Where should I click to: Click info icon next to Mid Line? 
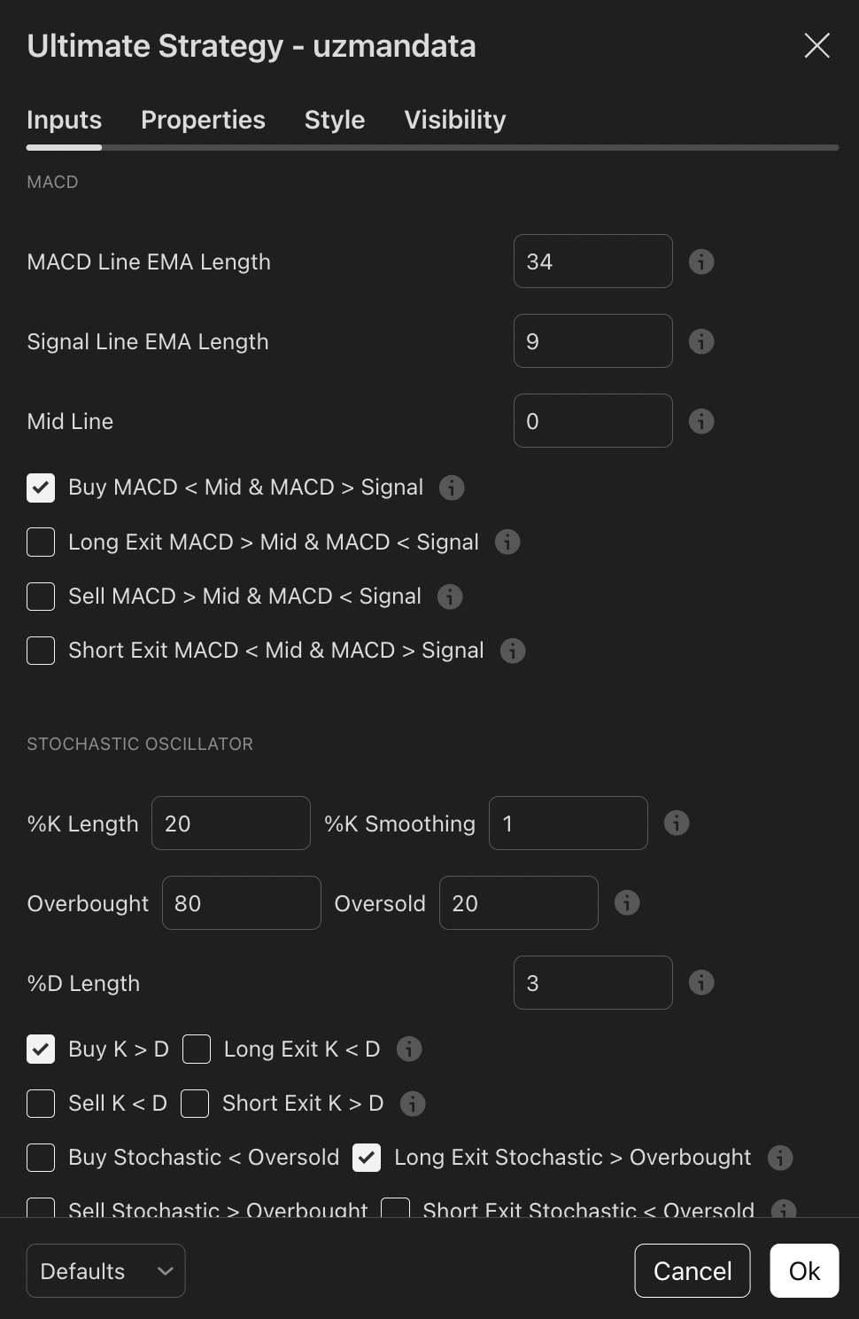tap(701, 421)
